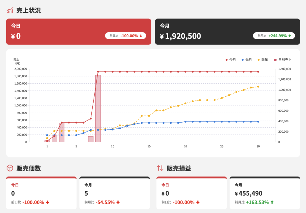The height and width of the screenshot is (213, 306).
Task: Hide the 先月 series via legend
Action: pyautogui.click(x=247, y=60)
